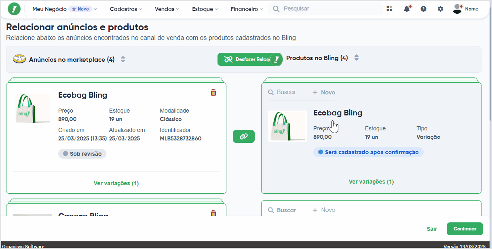492x249 pixels.
Task: Click the Clássico modalidade value
Action: point(171,119)
